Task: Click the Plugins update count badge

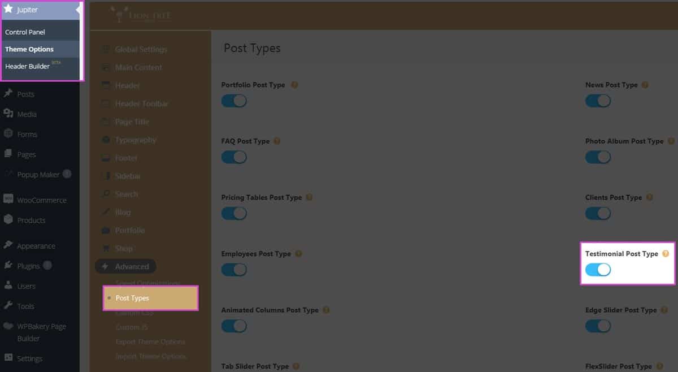Action: click(47, 265)
